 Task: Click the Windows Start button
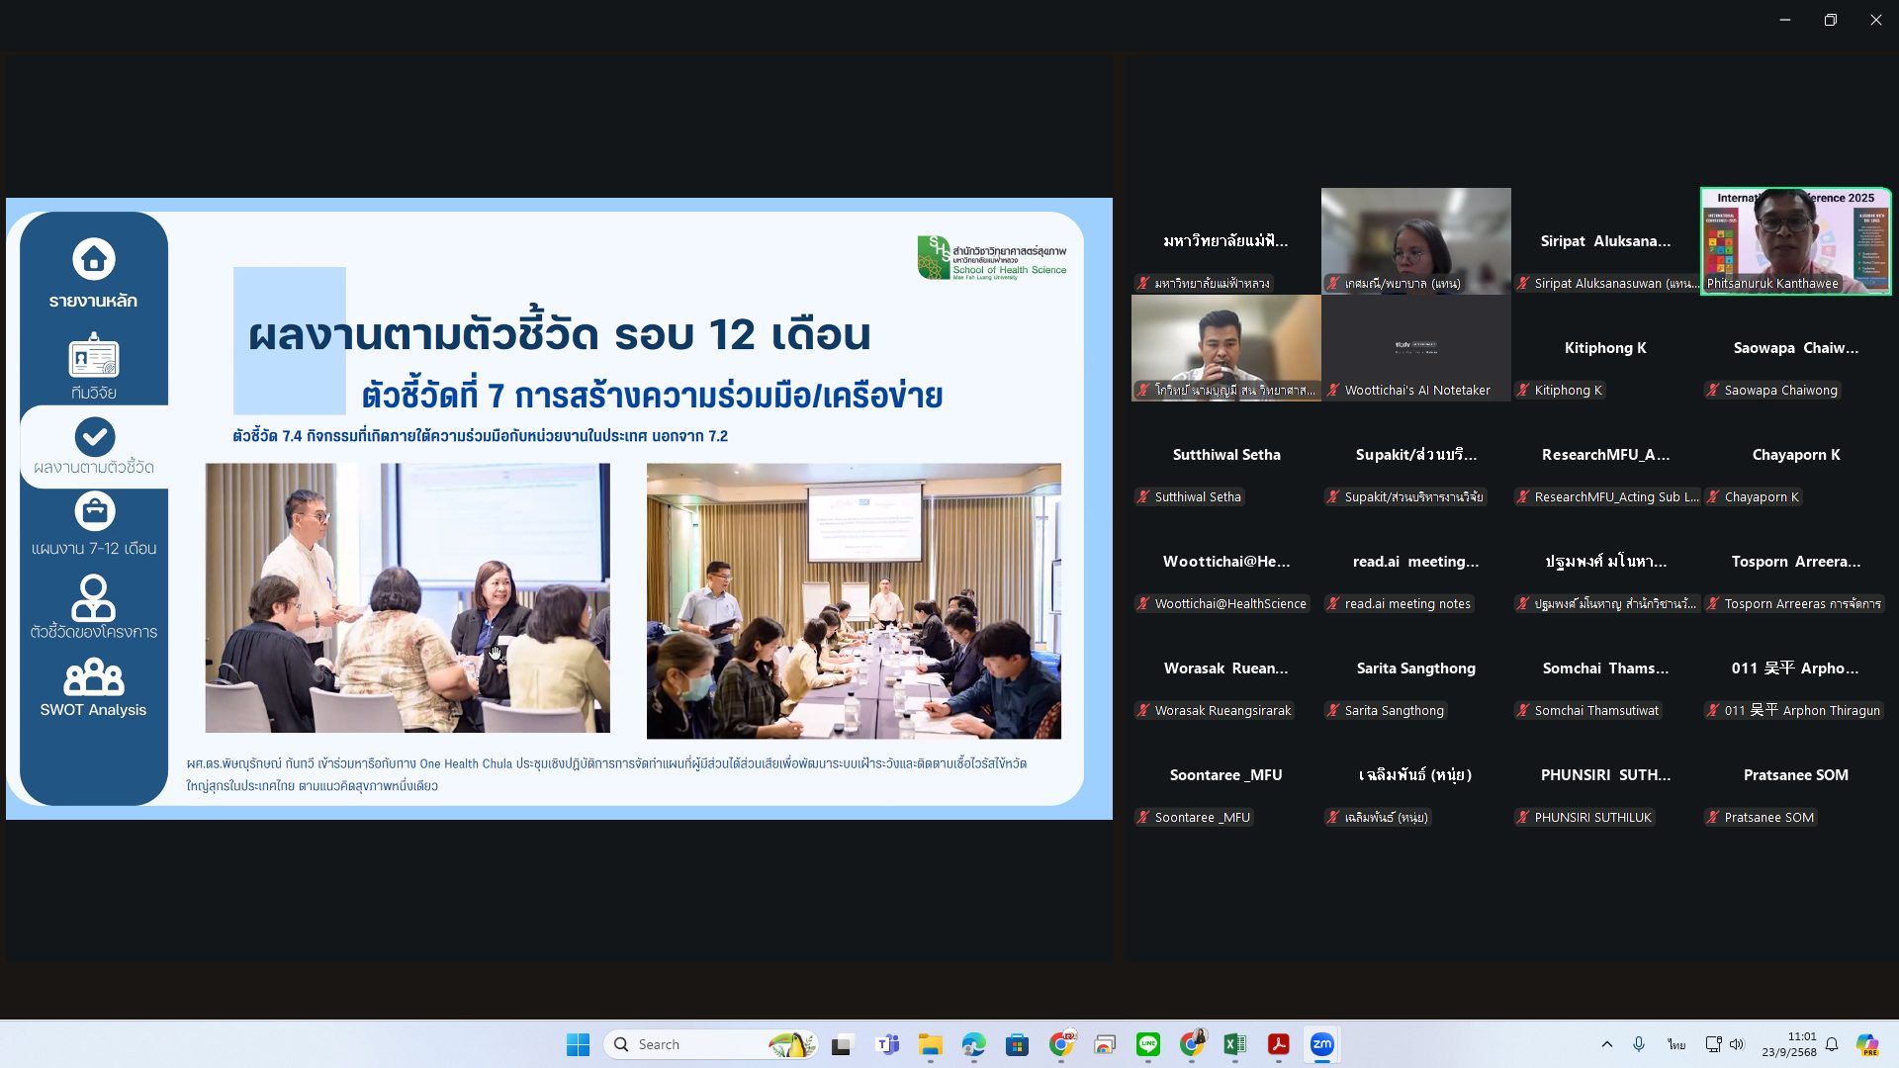pos(578,1044)
